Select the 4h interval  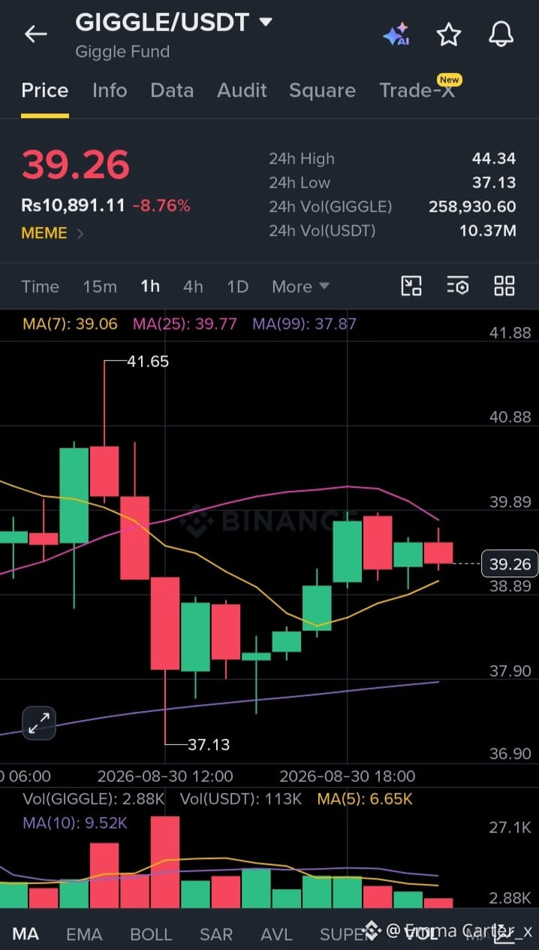(x=193, y=286)
